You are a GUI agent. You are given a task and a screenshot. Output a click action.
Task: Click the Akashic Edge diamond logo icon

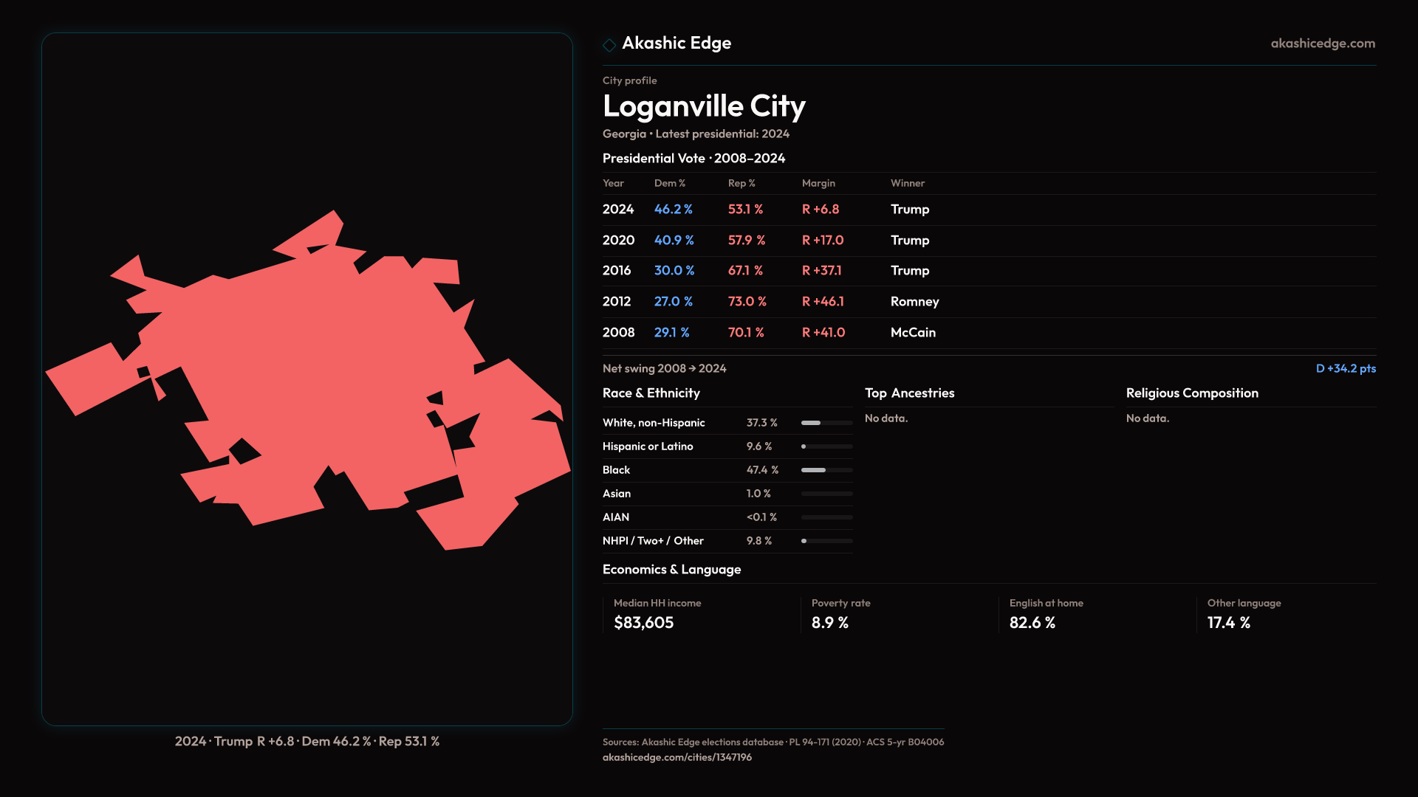tap(609, 45)
